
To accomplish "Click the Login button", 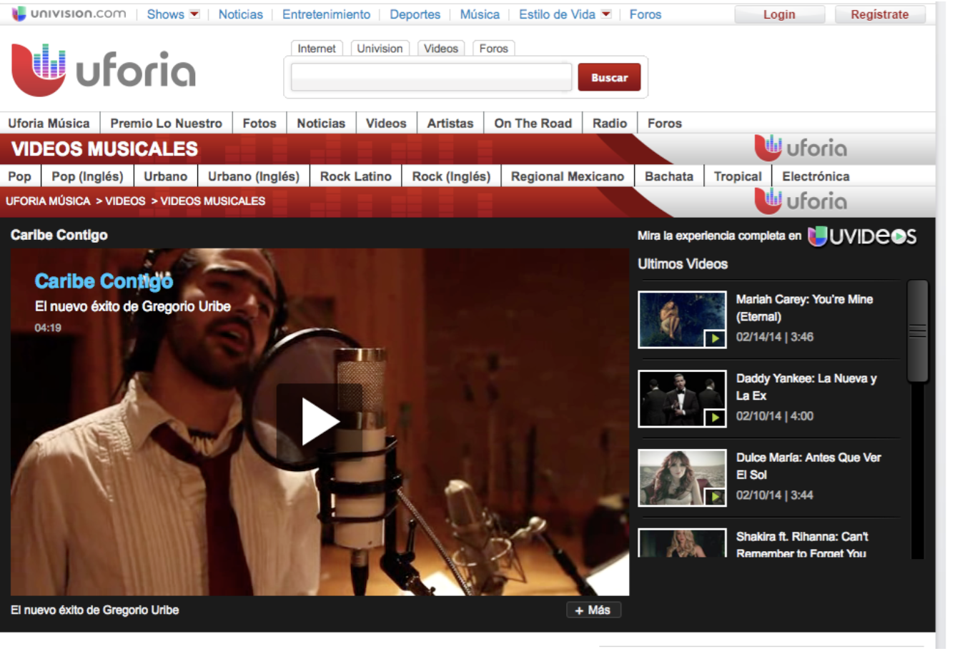I will (779, 14).
